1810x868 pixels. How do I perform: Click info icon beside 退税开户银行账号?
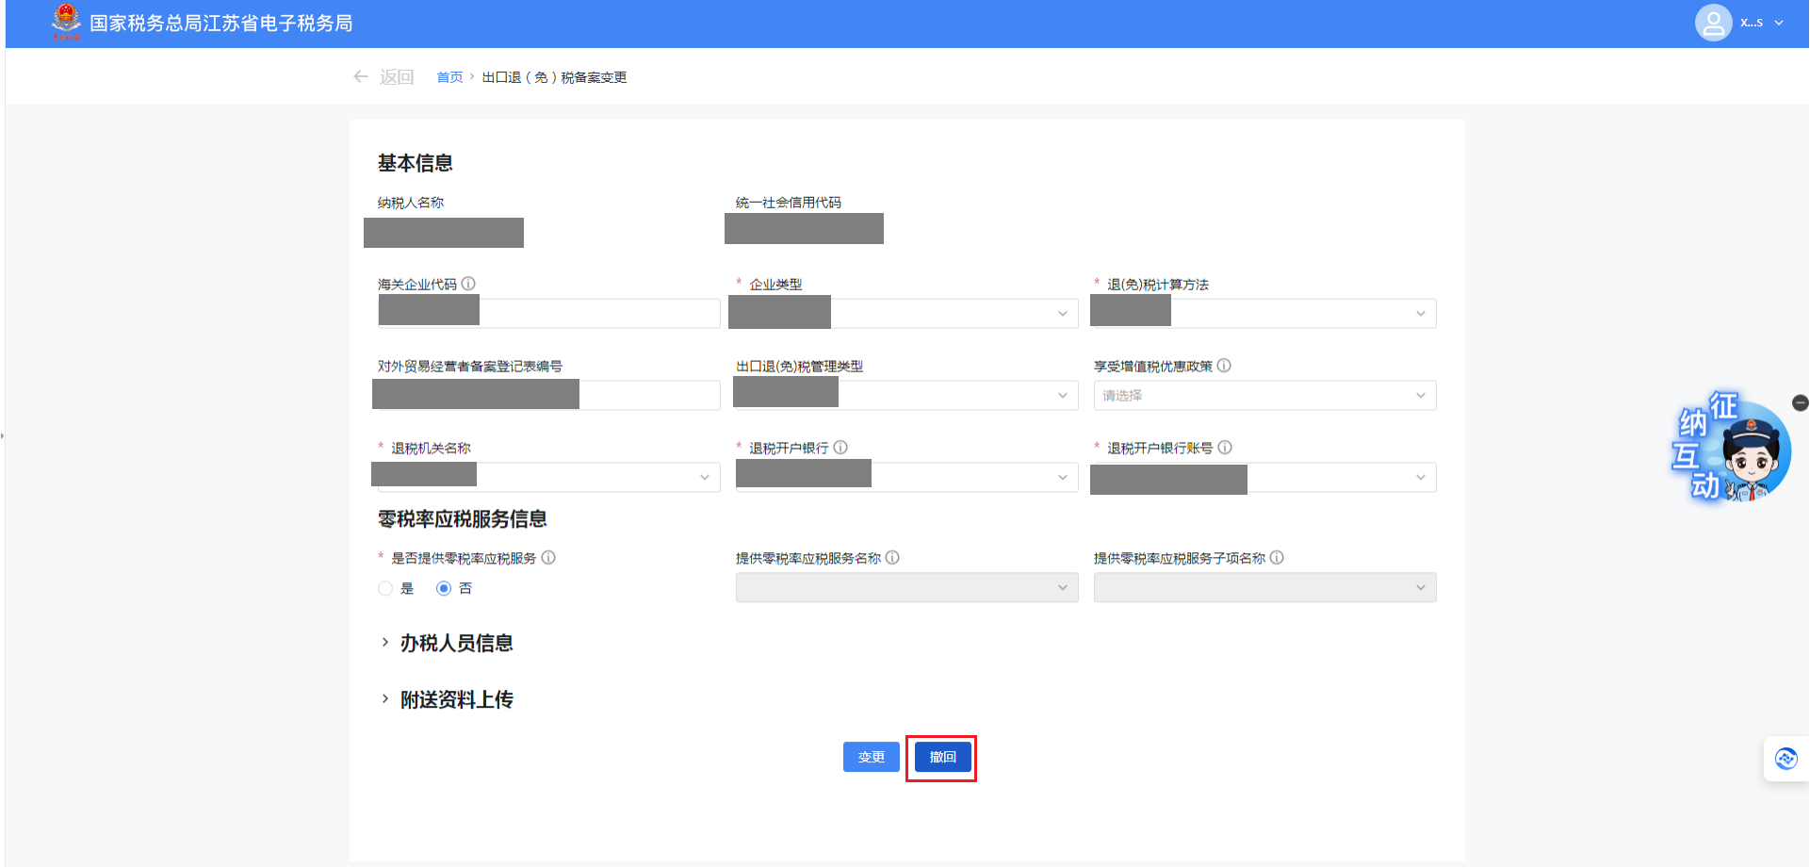tap(1225, 448)
